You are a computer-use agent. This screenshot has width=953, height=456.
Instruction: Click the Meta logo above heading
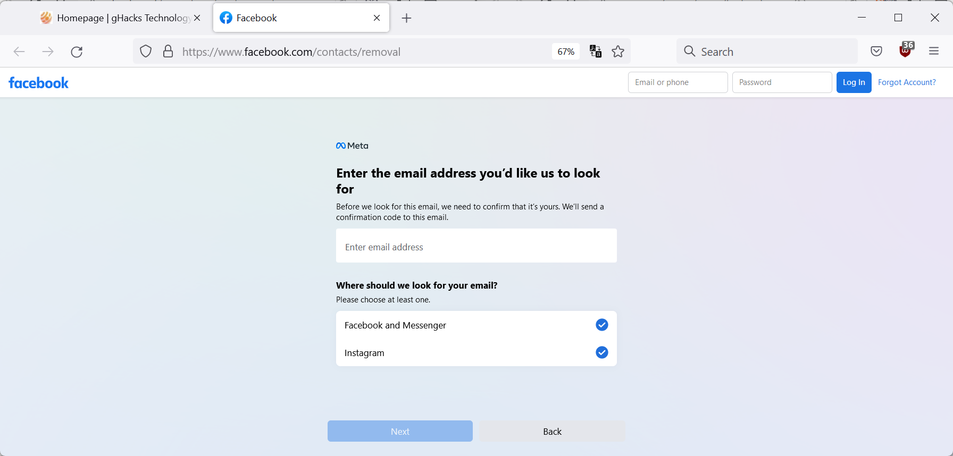pos(352,146)
